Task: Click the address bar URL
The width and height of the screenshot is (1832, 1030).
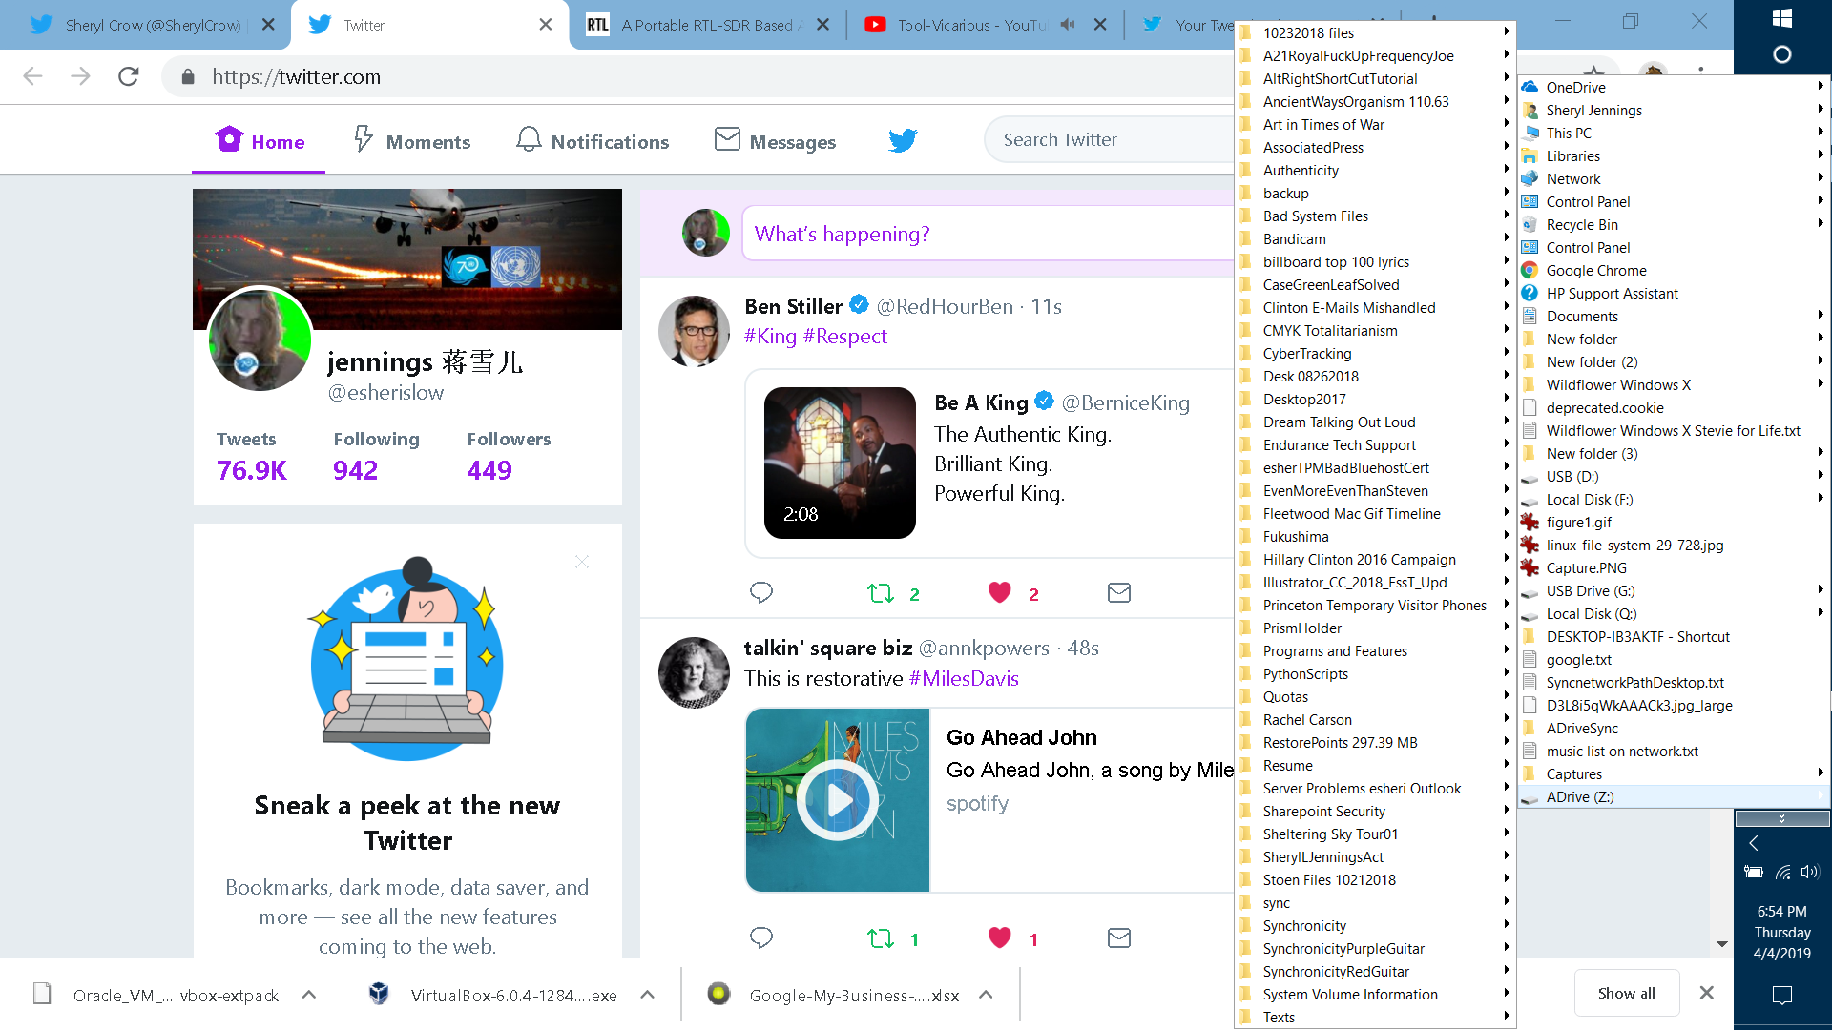Action: click(296, 76)
